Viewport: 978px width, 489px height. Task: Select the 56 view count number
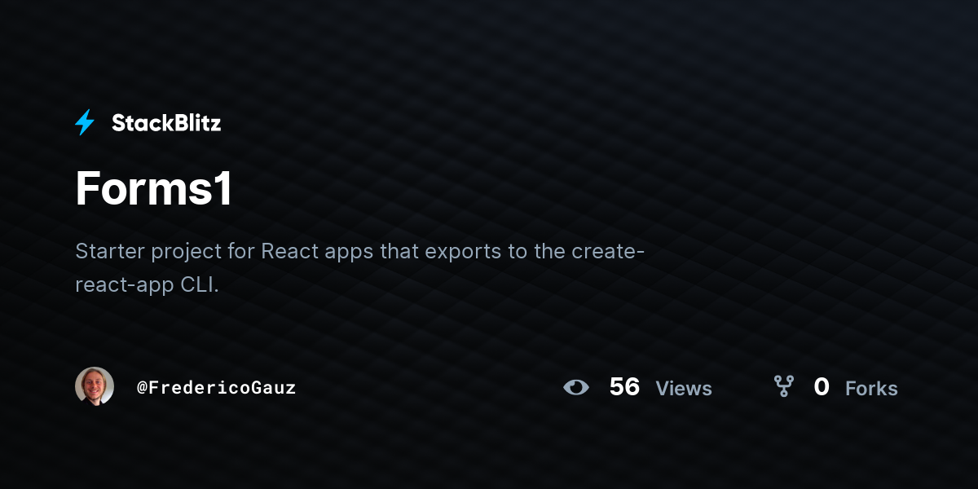[x=624, y=387]
